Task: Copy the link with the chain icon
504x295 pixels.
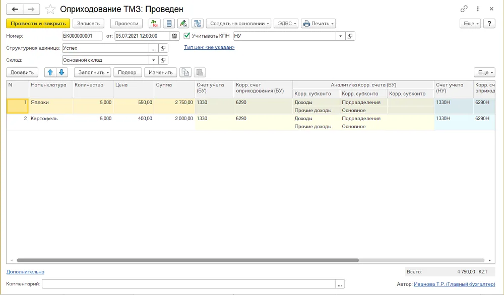Action: (464, 9)
